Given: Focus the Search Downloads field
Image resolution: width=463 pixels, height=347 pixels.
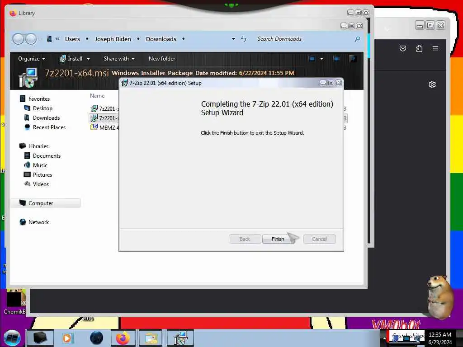Looking at the screenshot, I should [304, 39].
